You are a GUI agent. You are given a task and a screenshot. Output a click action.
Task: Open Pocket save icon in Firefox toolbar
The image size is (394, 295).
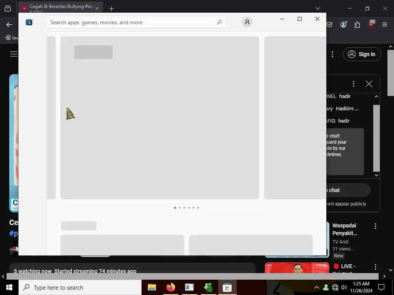coord(329,25)
